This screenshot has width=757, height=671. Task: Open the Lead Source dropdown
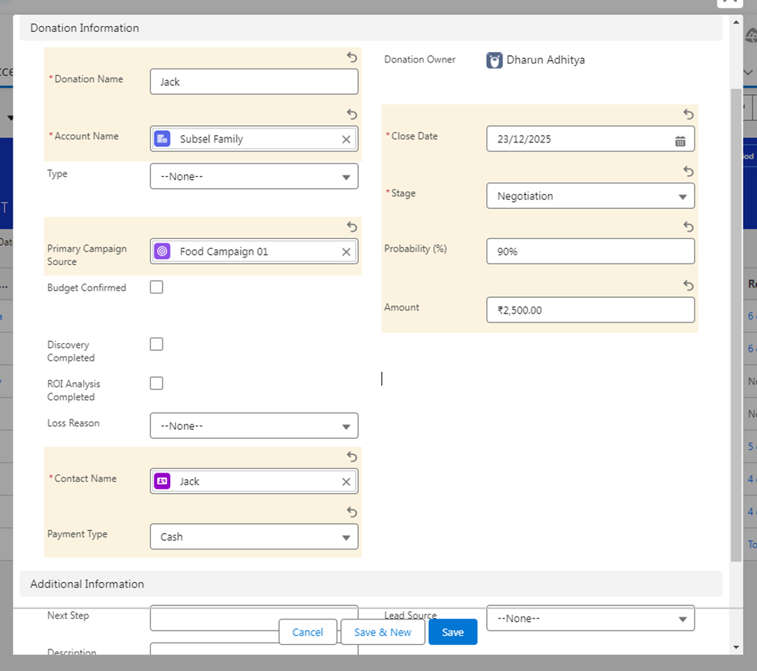(x=591, y=618)
